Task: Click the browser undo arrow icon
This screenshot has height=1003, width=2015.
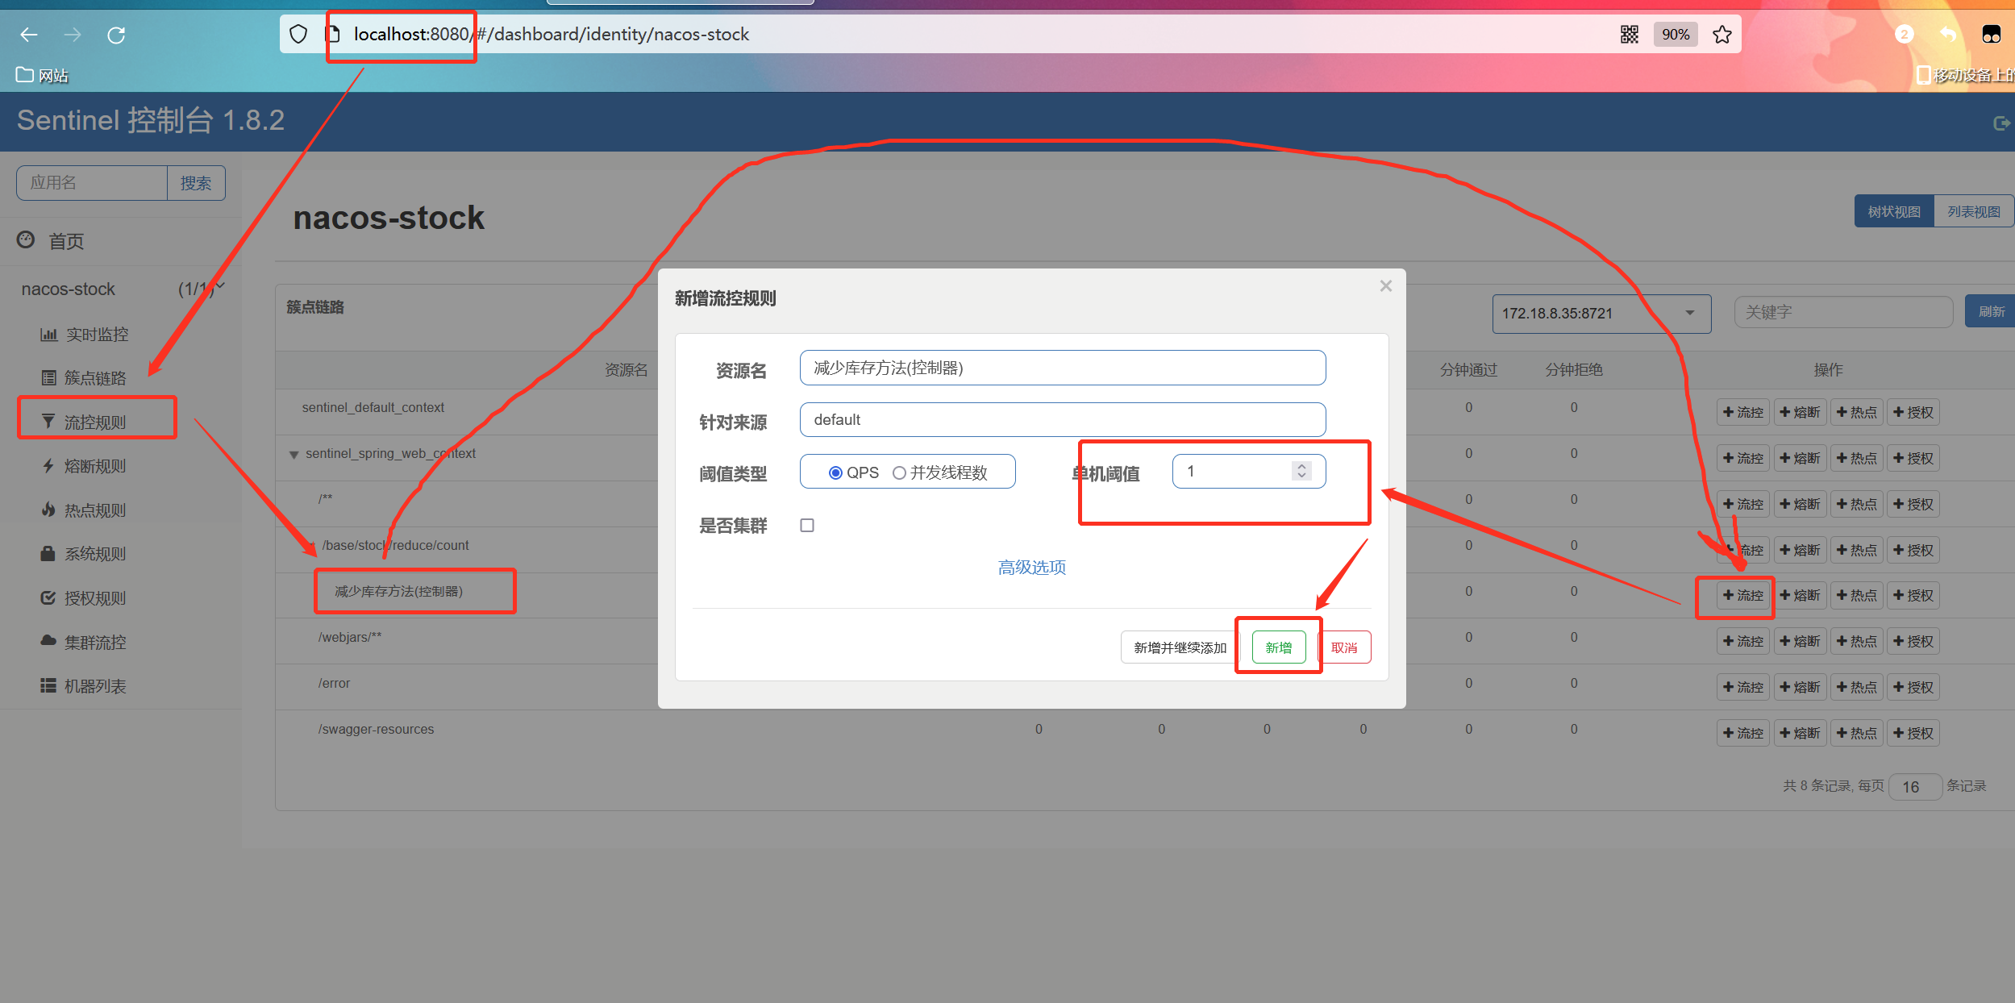Action: [1947, 35]
